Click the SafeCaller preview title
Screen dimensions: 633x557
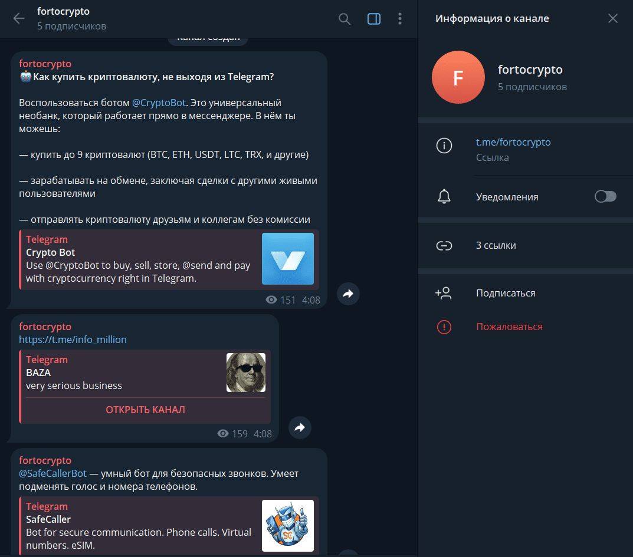48,519
